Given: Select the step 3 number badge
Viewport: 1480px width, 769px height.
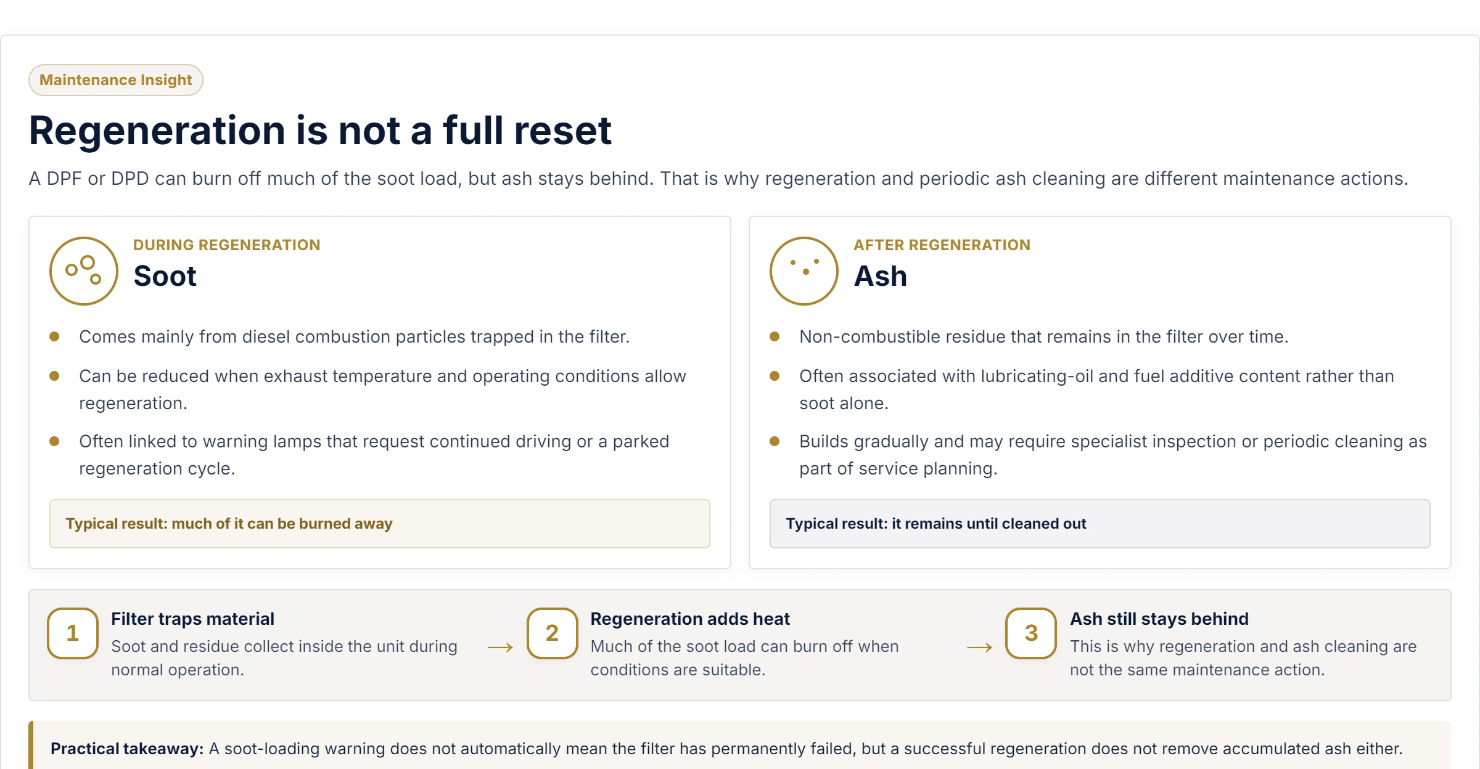Looking at the screenshot, I should pos(1031,633).
